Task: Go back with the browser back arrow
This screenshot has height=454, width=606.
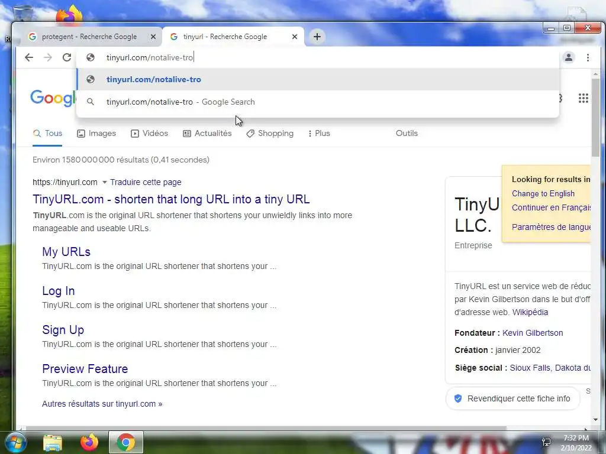Action: coord(29,57)
